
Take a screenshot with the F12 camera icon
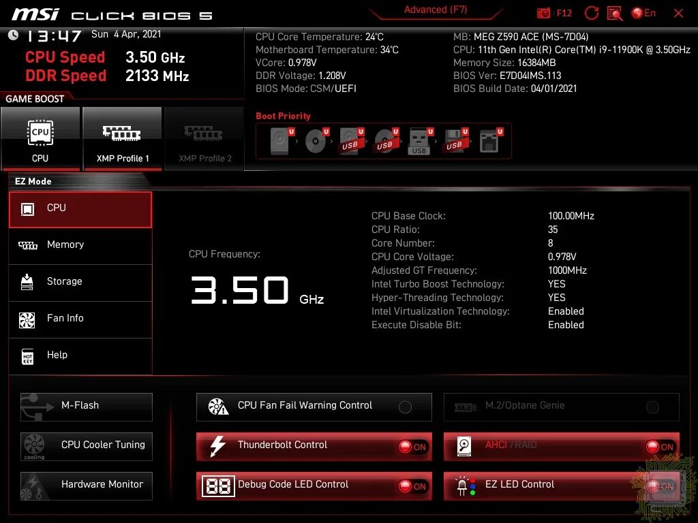543,14
